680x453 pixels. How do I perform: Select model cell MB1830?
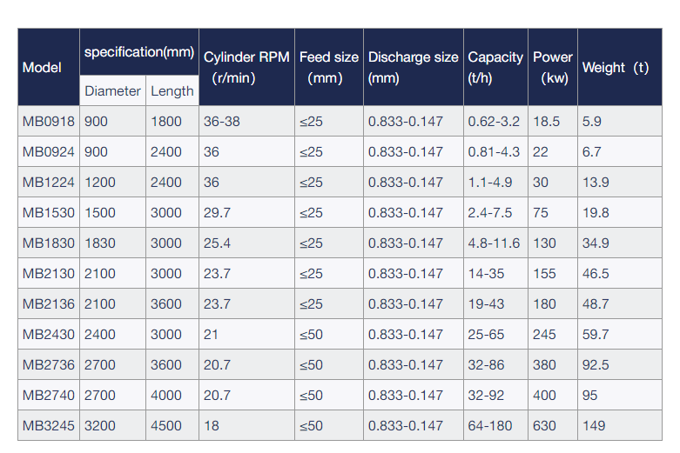49,243
